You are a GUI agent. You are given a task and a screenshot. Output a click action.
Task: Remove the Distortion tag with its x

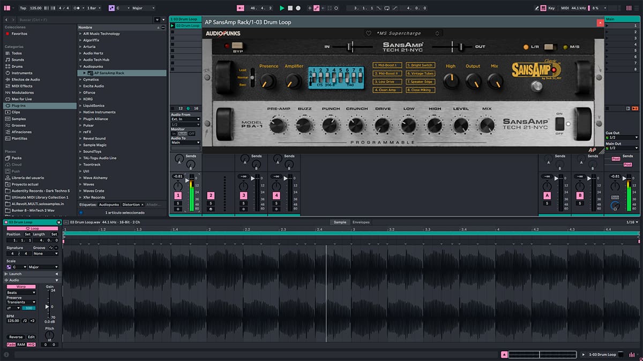click(143, 204)
